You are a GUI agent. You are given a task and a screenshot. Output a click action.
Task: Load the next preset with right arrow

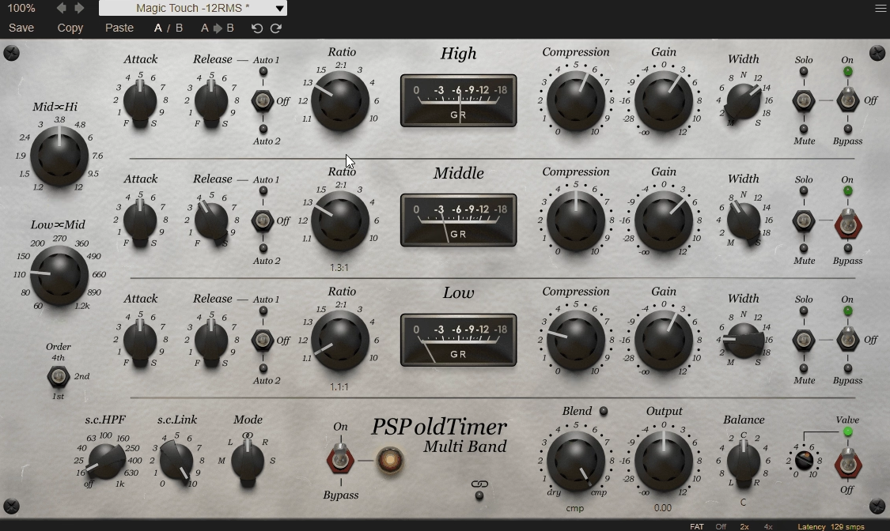pyautogui.click(x=79, y=8)
